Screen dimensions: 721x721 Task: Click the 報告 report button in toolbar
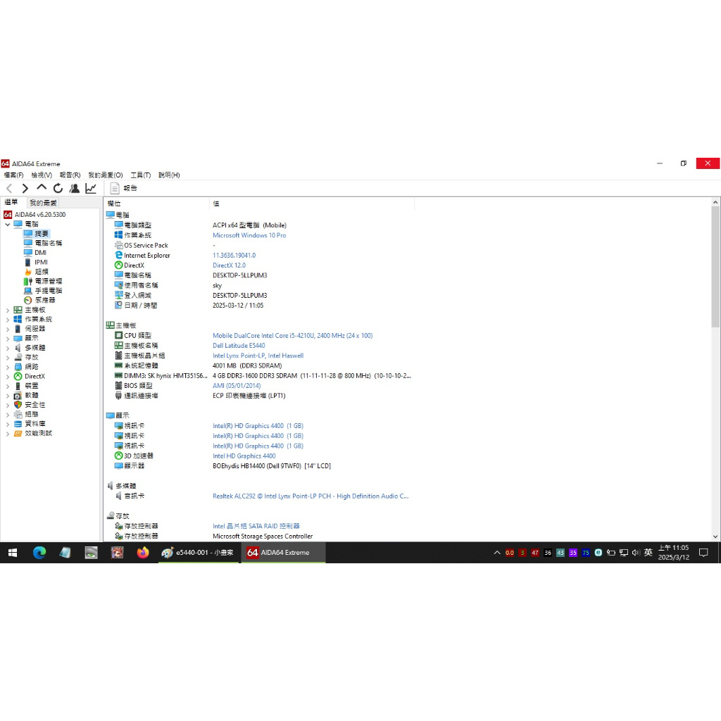click(x=124, y=188)
